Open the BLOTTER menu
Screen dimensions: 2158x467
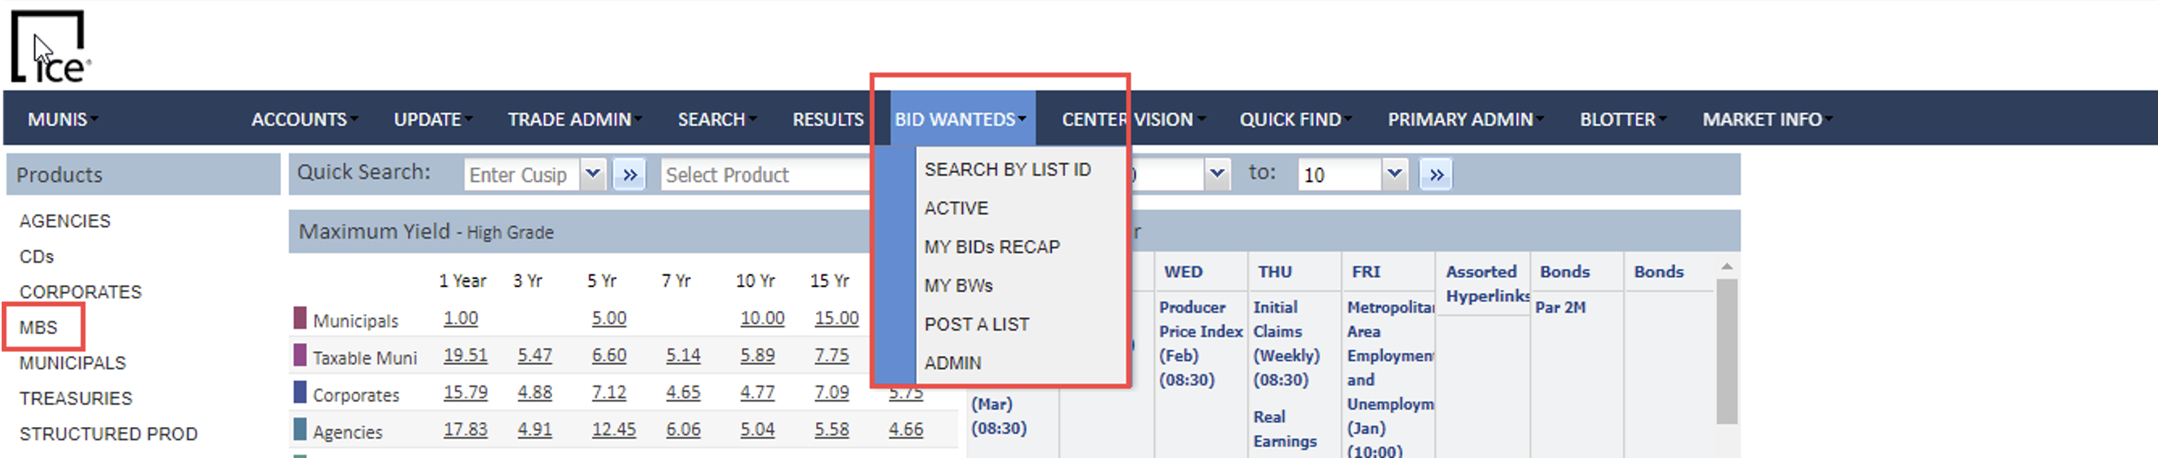[x=1622, y=120]
